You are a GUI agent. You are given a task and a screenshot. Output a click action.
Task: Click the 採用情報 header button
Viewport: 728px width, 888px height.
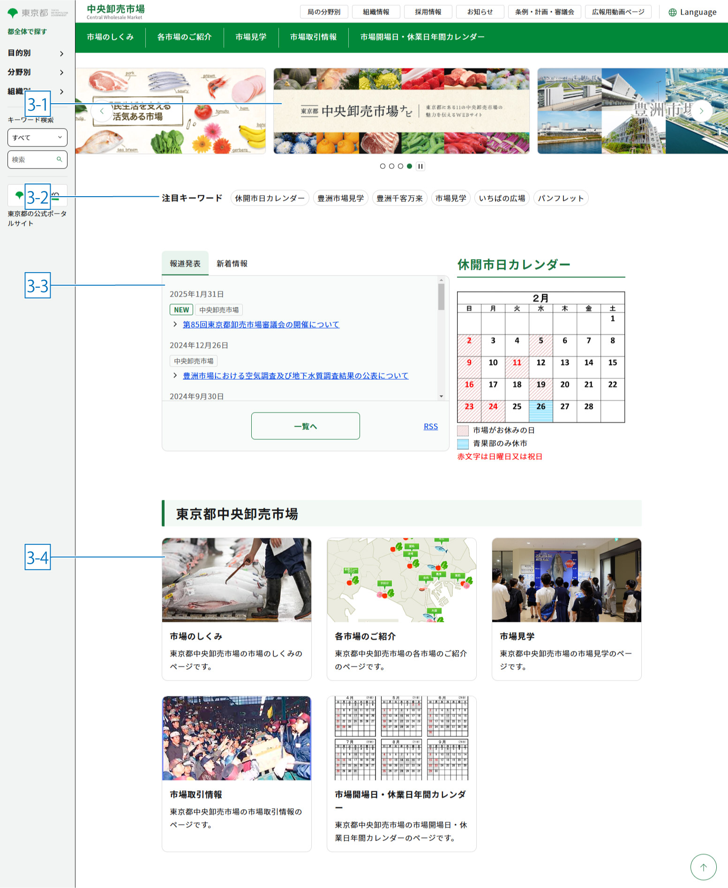point(428,12)
